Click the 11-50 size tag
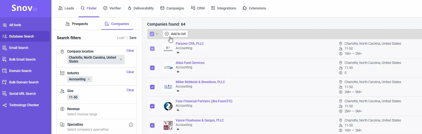Screen dimensions: 422x134 (73, 97)
